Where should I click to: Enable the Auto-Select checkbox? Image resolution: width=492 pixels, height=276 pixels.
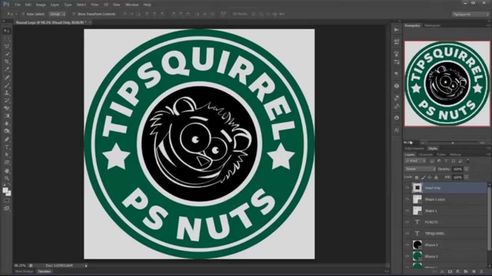23,14
